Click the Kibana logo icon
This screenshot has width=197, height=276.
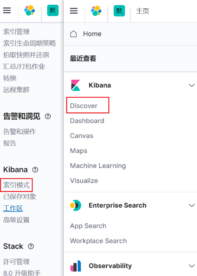[x=75, y=85]
